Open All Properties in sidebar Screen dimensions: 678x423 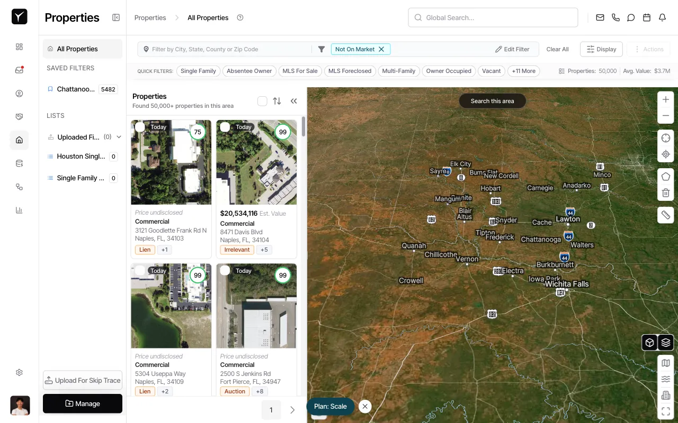coord(77,49)
